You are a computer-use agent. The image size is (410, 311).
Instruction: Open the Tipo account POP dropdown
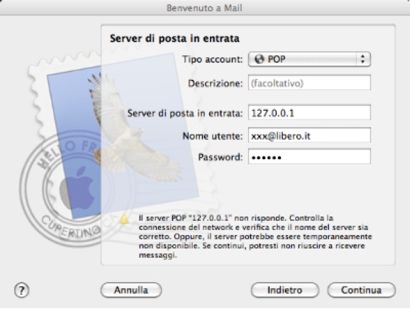309,59
